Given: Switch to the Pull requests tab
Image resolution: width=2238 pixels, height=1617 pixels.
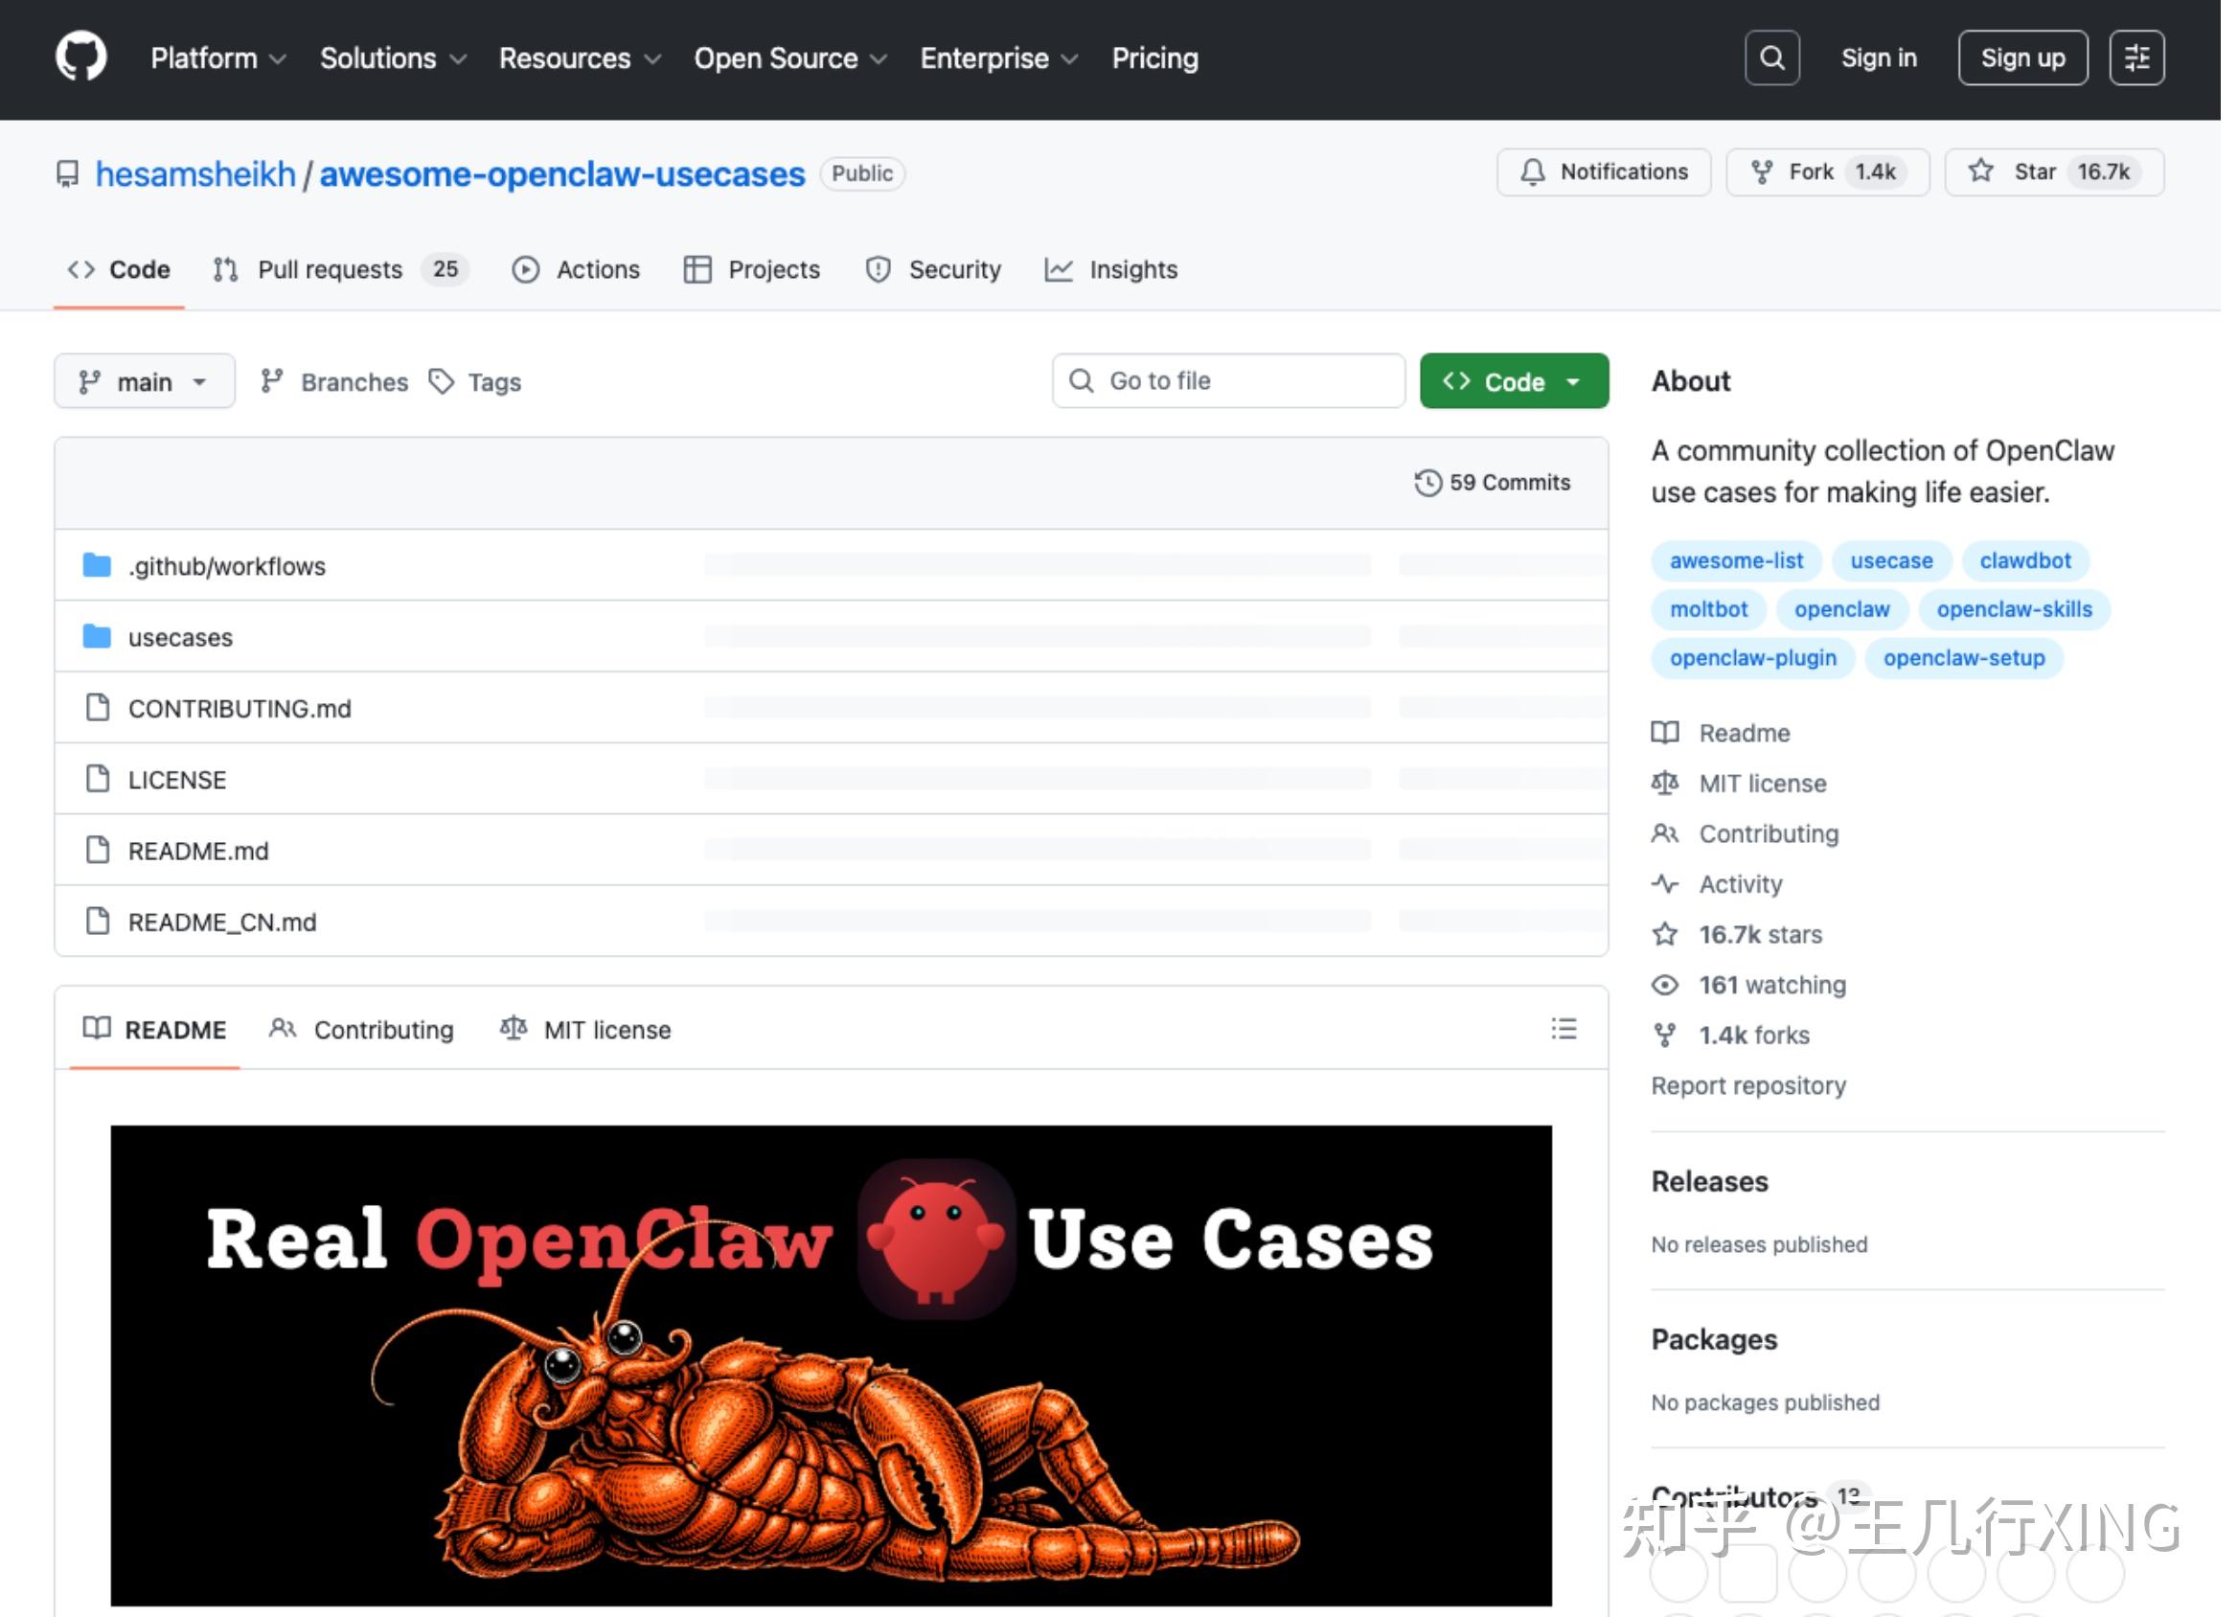Looking at the screenshot, I should pyautogui.click(x=341, y=271).
